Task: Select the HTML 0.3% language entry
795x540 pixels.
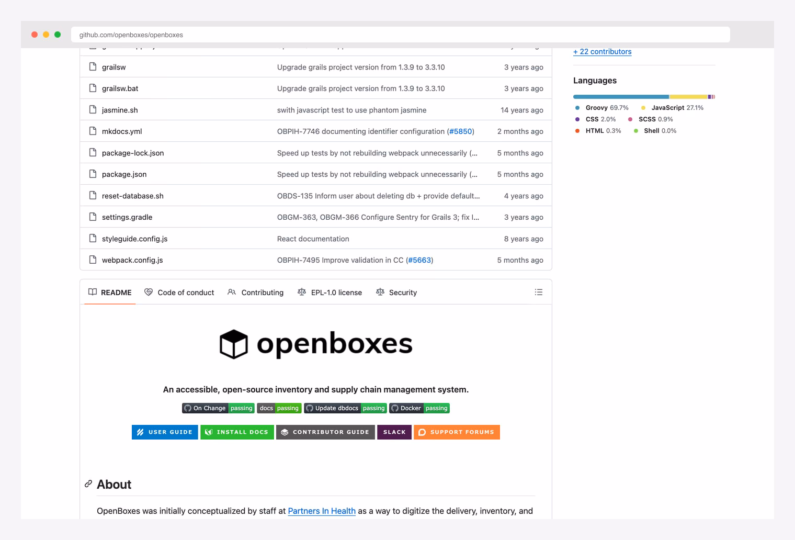Action: [598, 131]
